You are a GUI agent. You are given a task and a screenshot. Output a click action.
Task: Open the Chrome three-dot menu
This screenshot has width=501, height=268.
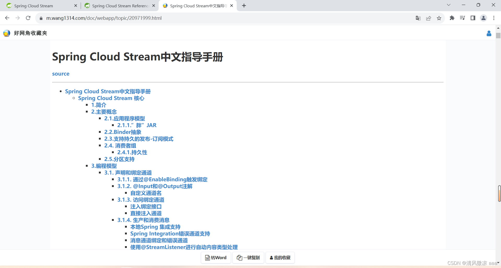(494, 18)
